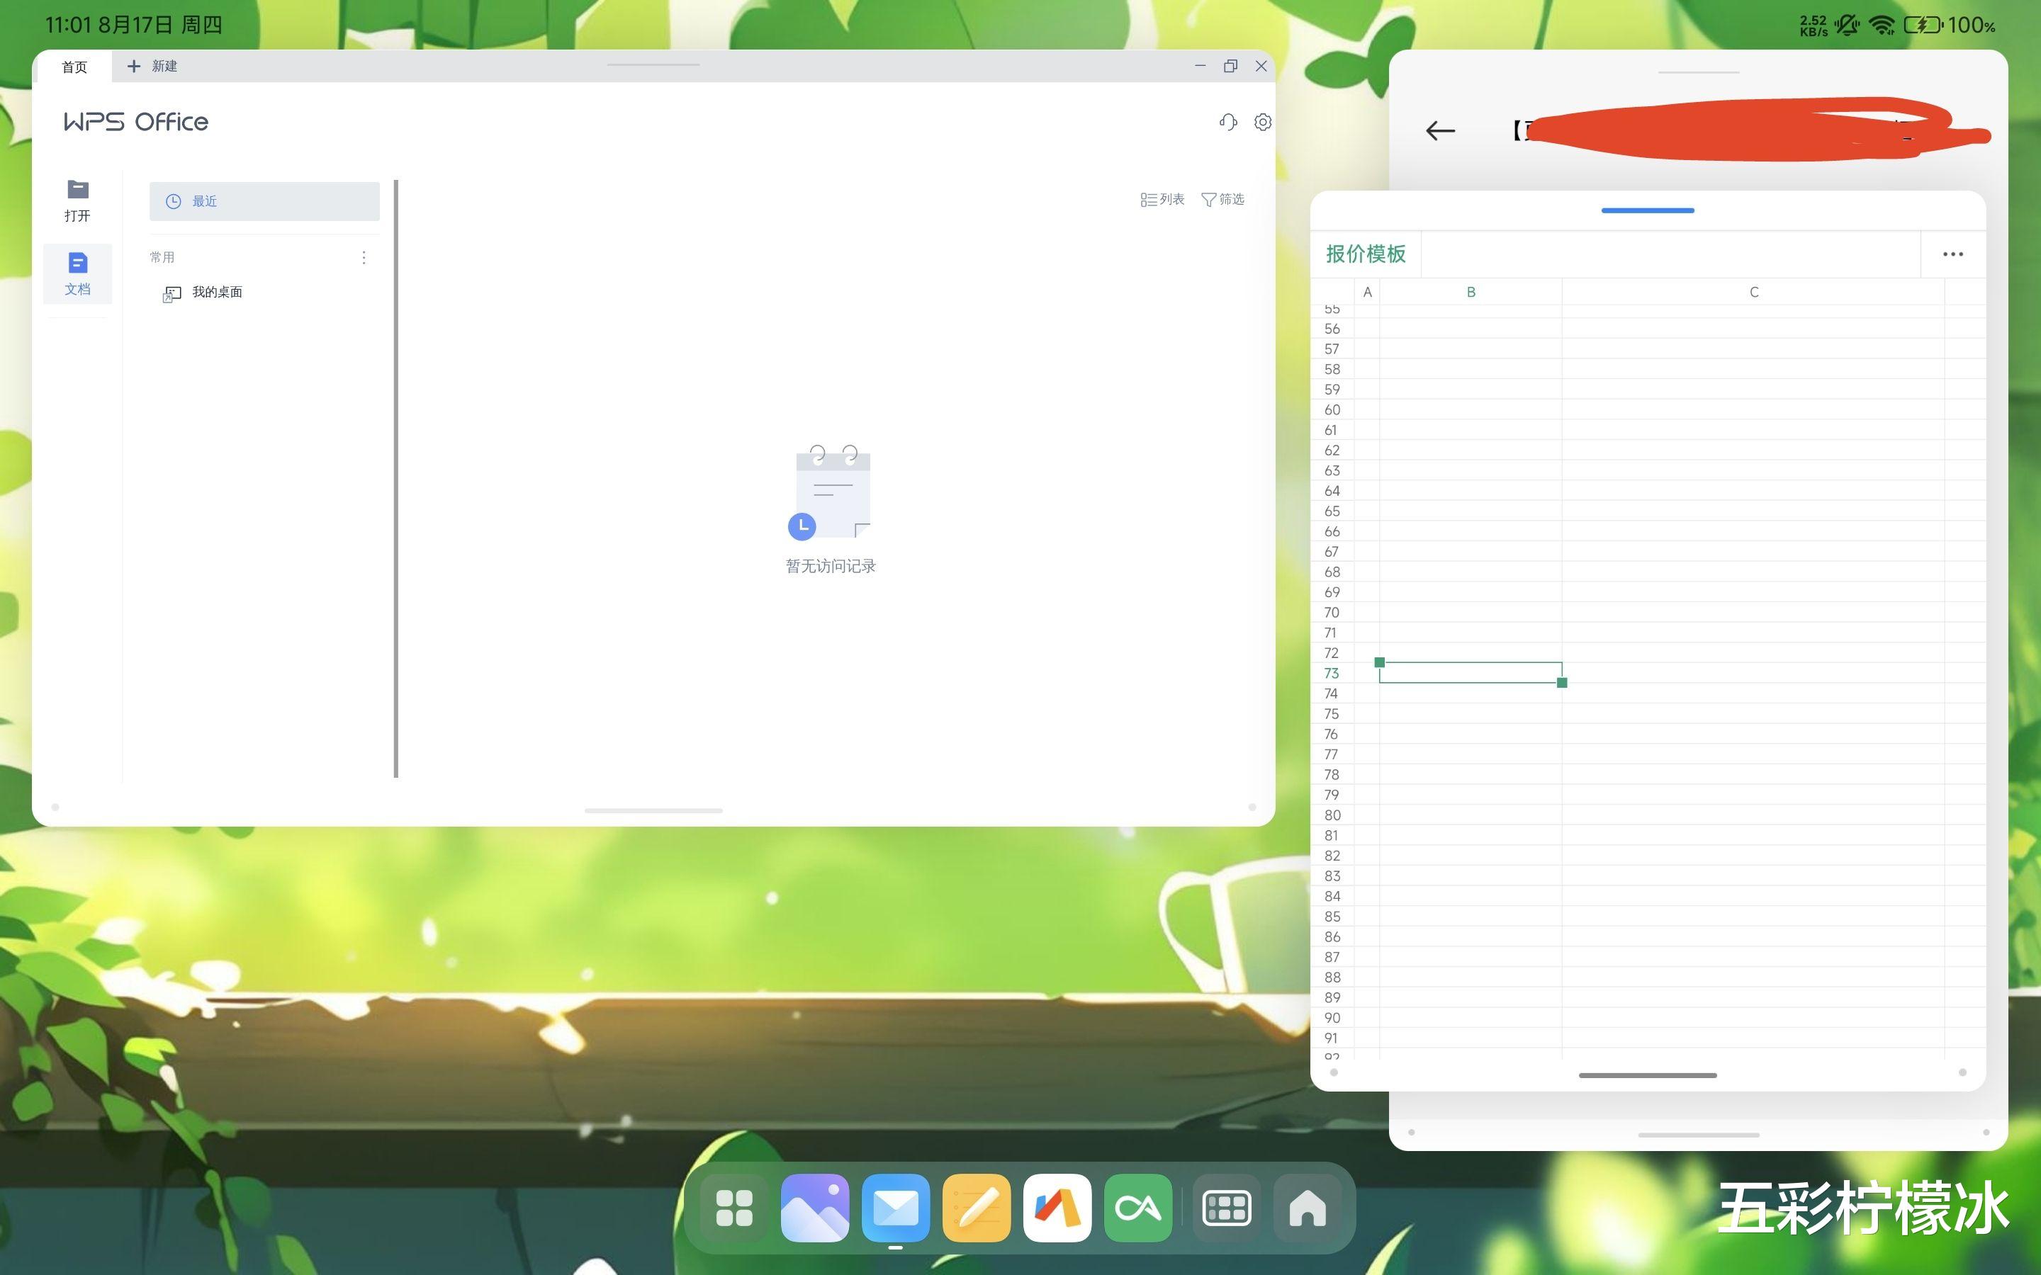Open the 打开 folder sidebar icon

77,200
